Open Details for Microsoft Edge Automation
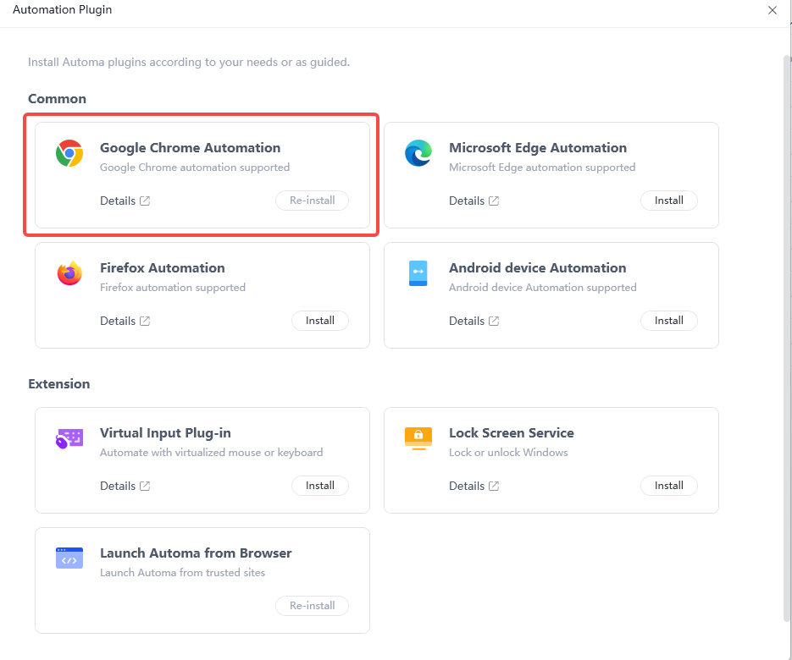 pos(468,201)
